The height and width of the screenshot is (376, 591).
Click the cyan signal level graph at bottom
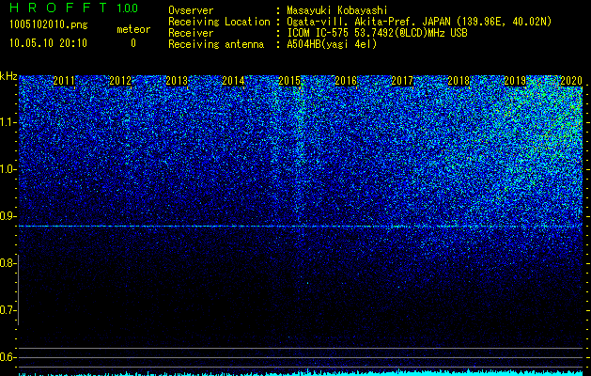(x=301, y=372)
